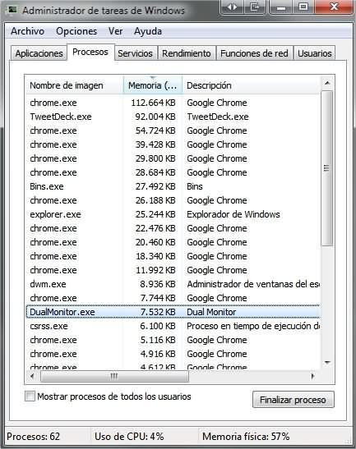This screenshot has width=356, height=449.
Task: Click the 6.100 KB memory value
Action: [x=158, y=326]
